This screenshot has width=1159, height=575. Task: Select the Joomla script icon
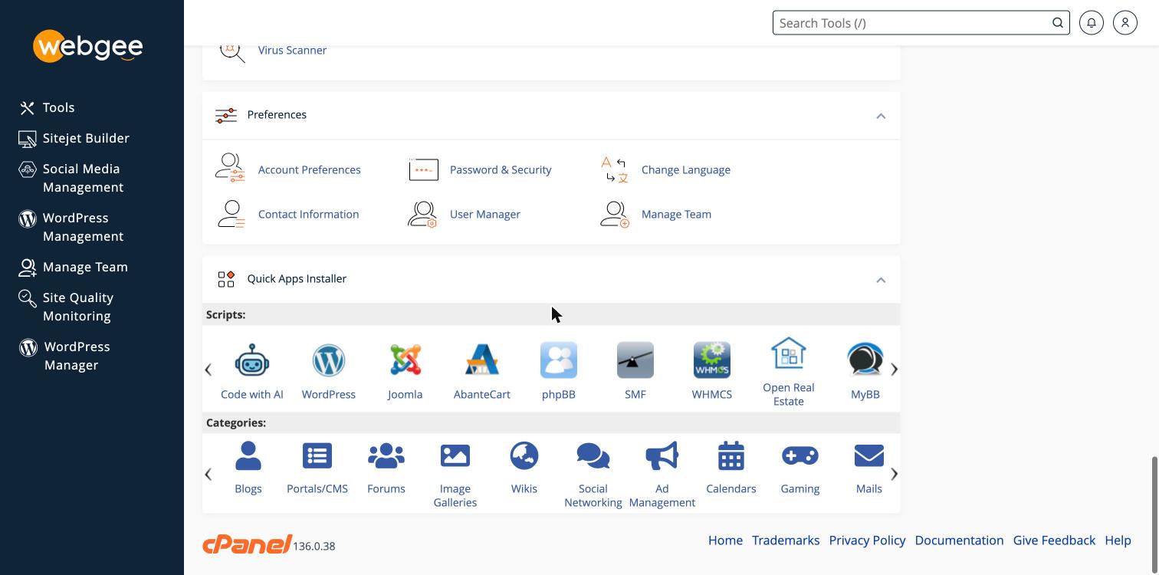click(405, 360)
